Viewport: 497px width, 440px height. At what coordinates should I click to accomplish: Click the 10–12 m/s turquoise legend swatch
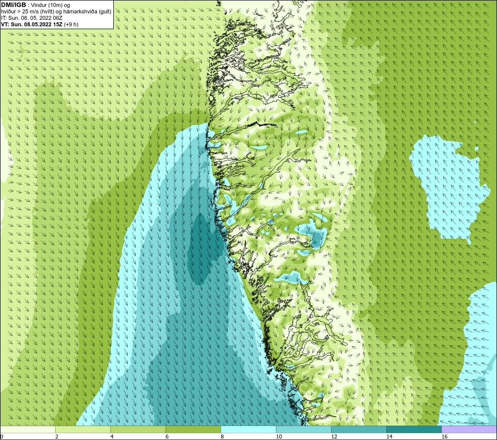[304, 430]
